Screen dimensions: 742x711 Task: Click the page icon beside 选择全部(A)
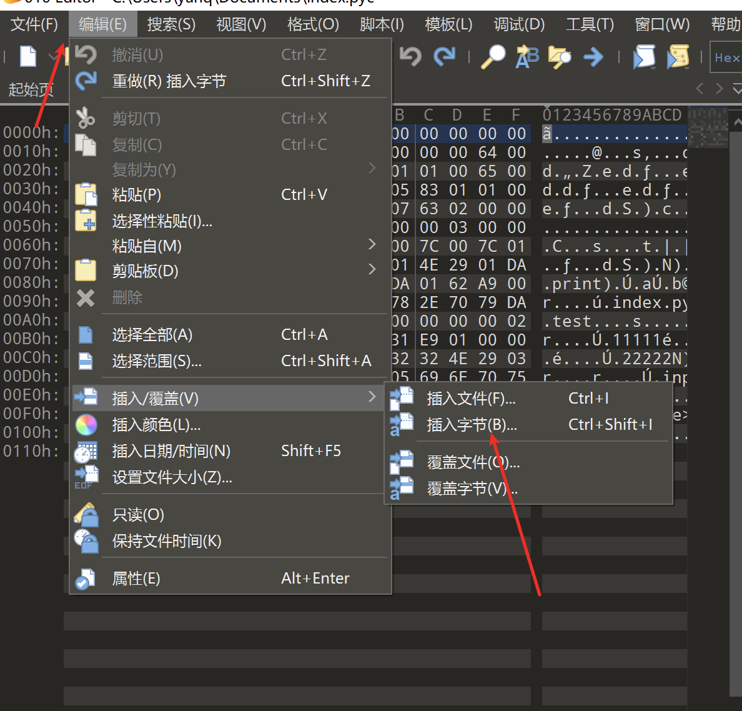(x=86, y=335)
